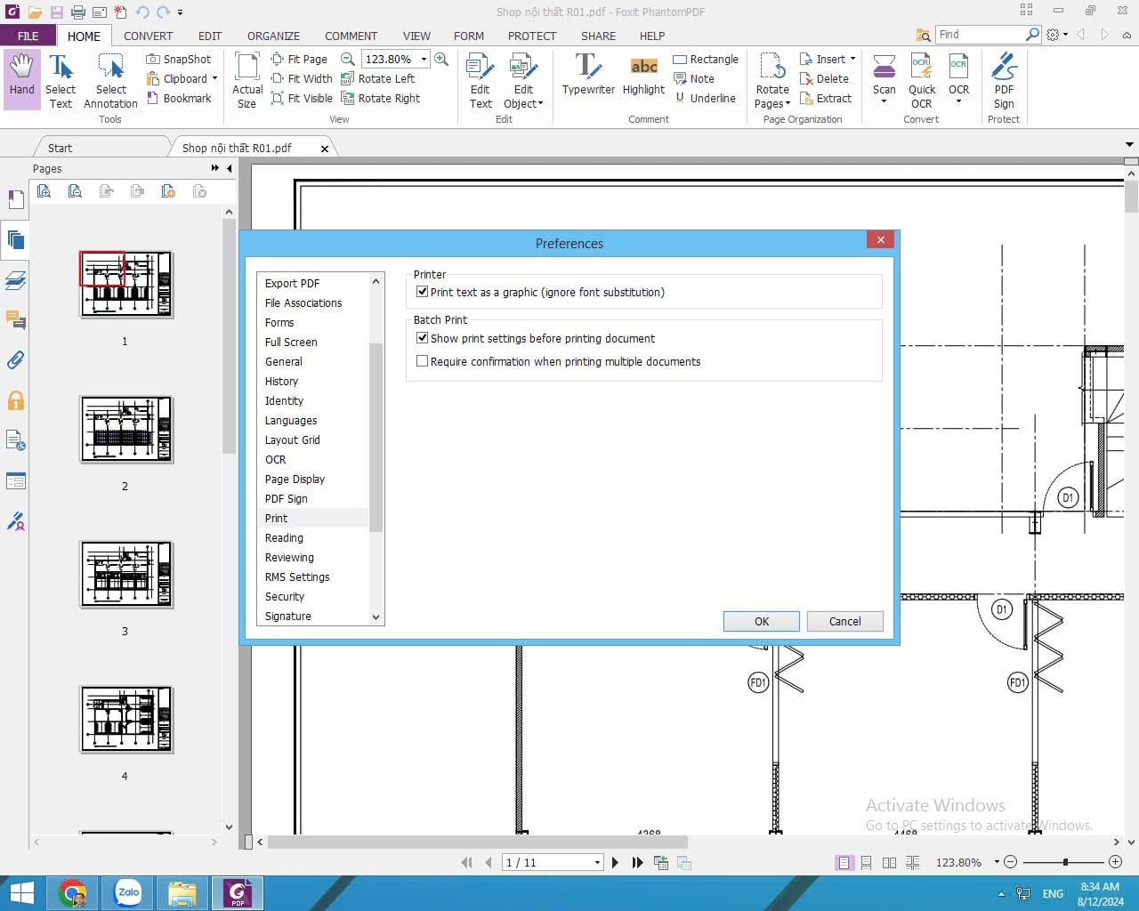Screen dimensions: 1139x911
Task: Expand the Clipboard dropdown
Action: (214, 78)
